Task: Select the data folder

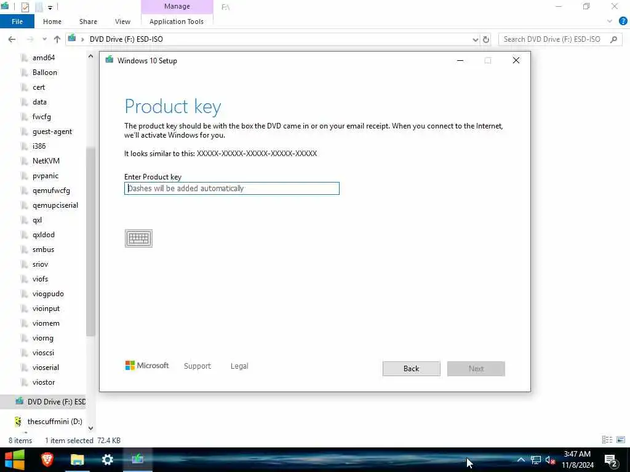Action: 39,102
